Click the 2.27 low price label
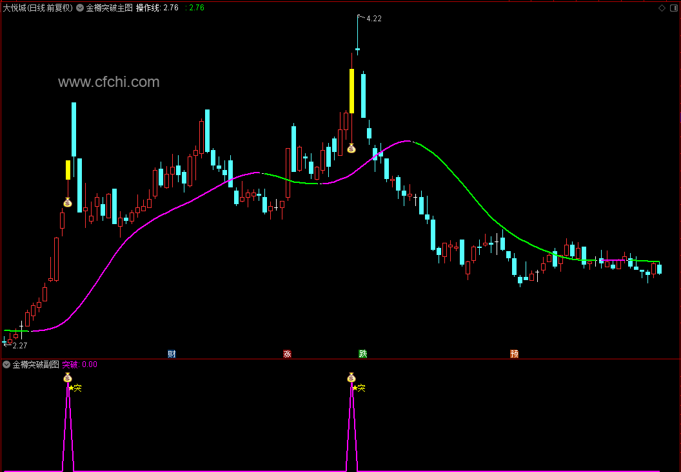Viewport: 681px width, 472px height. (x=20, y=346)
